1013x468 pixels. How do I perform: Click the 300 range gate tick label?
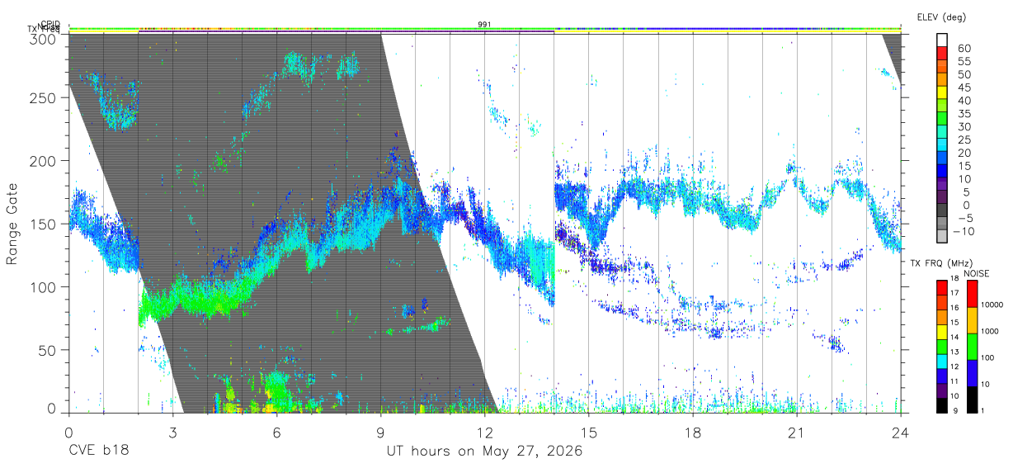click(44, 38)
